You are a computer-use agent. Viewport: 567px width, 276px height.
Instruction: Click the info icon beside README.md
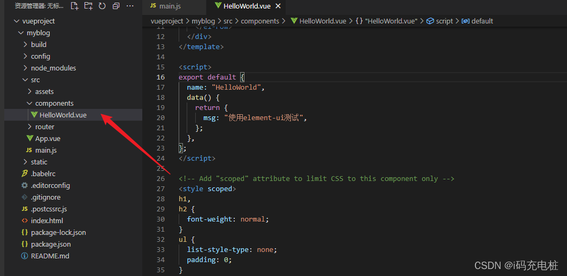point(25,256)
